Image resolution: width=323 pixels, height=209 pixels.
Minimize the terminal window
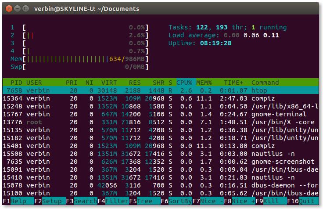click(x=17, y=9)
